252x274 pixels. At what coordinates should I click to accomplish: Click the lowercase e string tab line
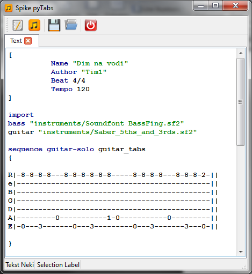pyautogui.click(x=113, y=183)
